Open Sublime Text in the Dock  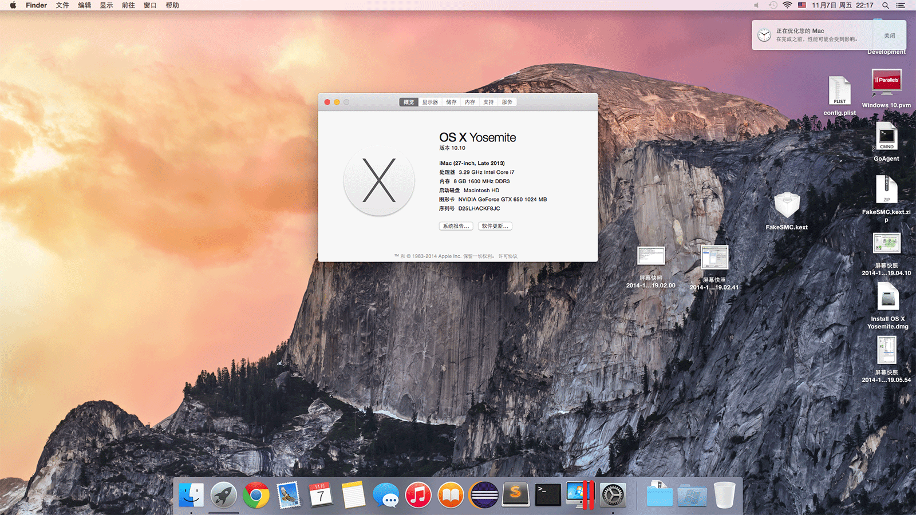pos(516,494)
